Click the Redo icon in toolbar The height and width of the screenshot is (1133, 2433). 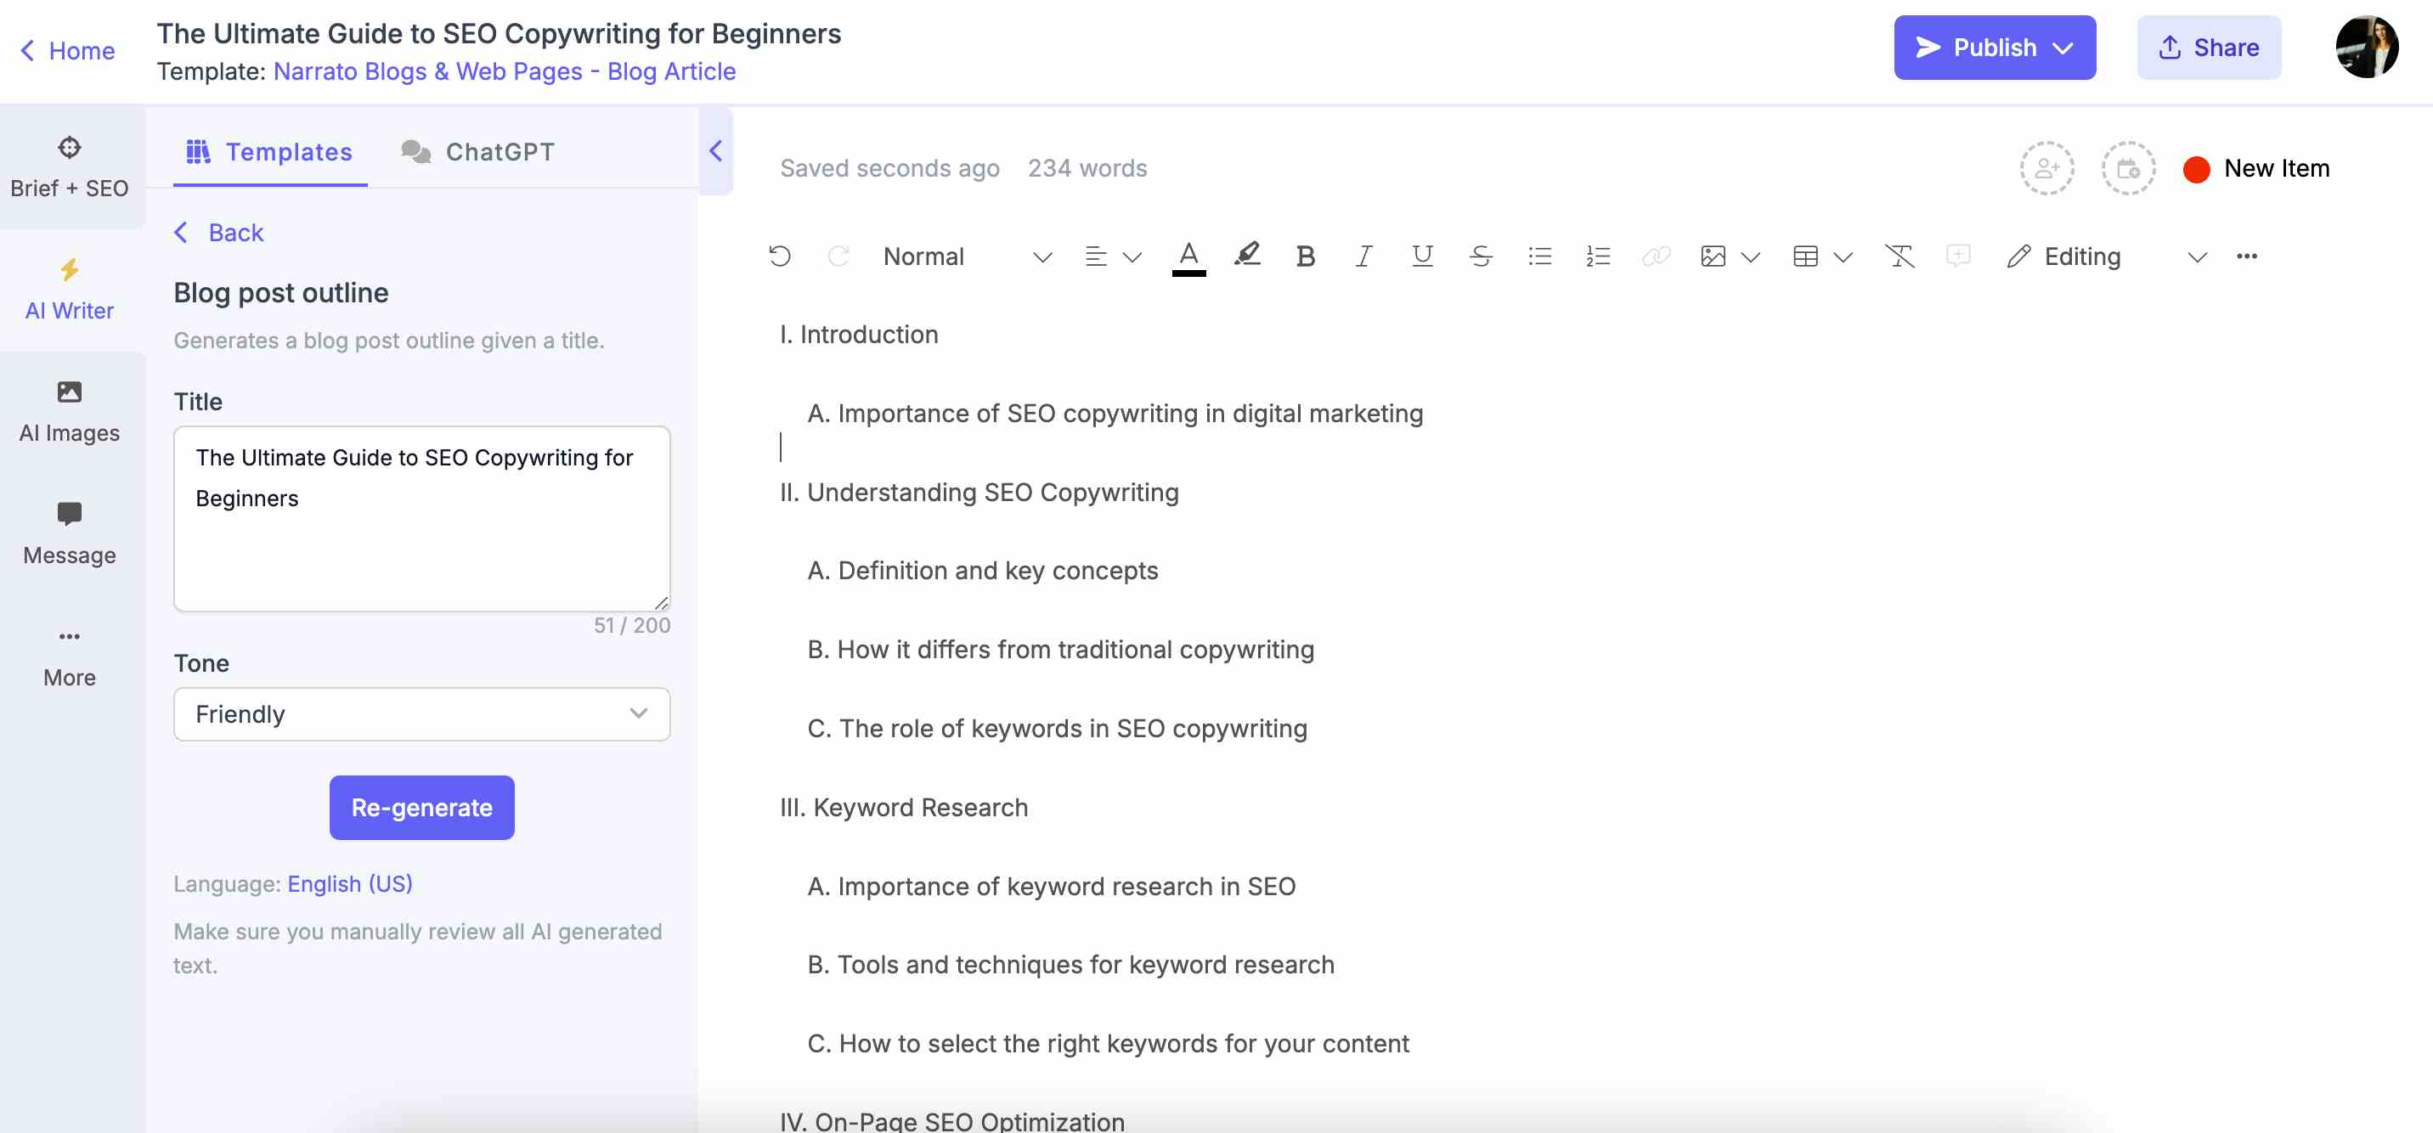click(x=836, y=255)
